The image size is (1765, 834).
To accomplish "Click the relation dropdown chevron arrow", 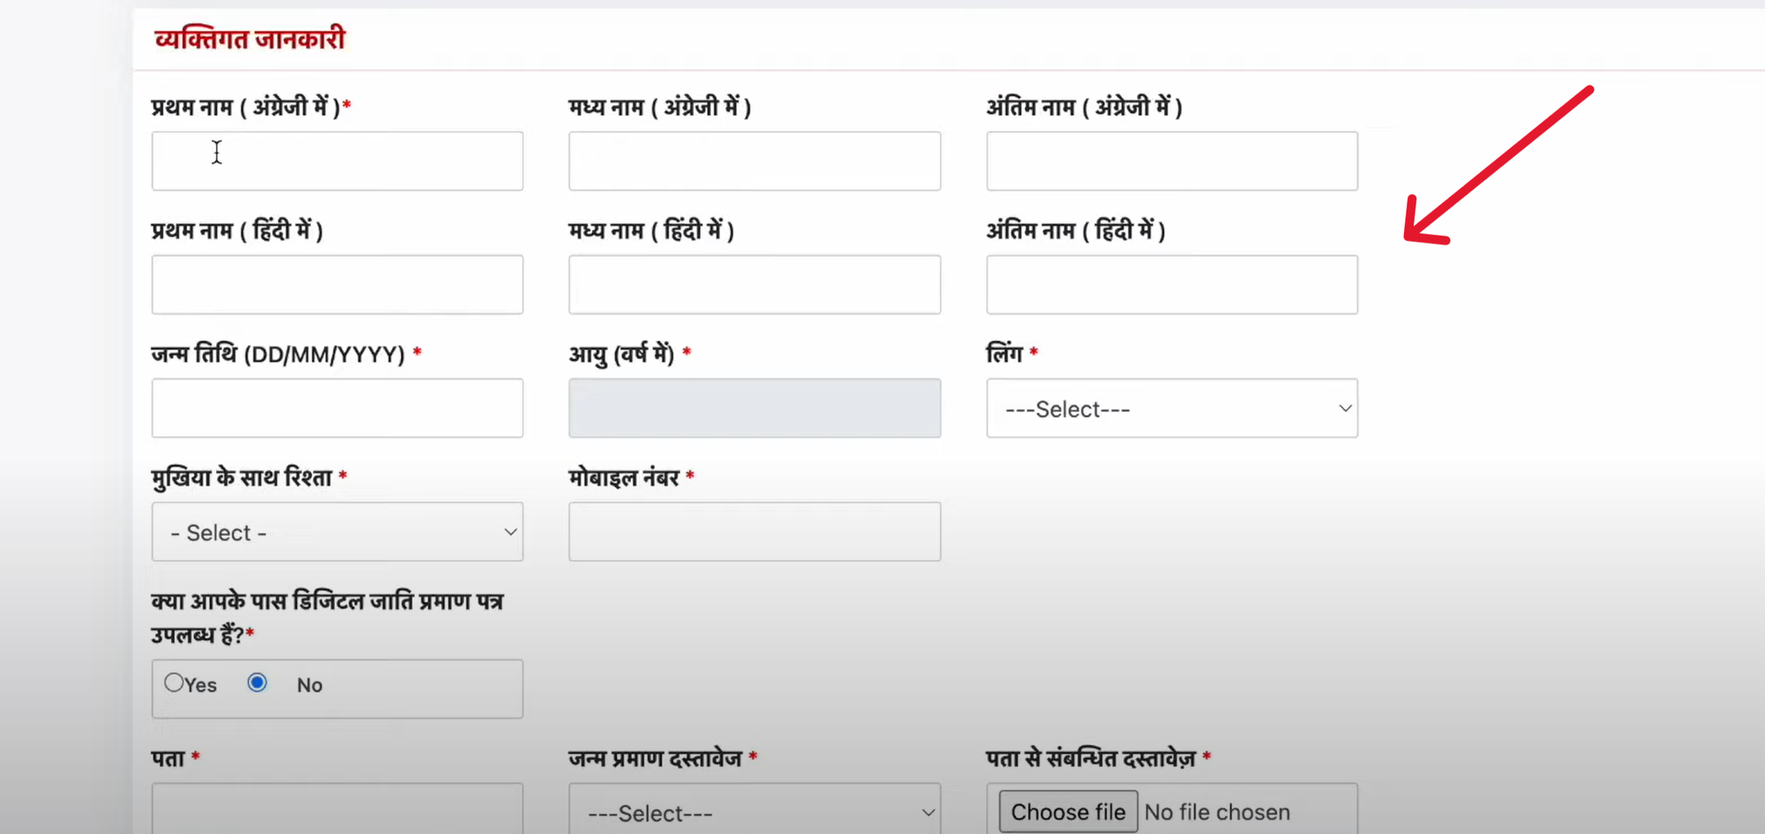I will click(510, 531).
